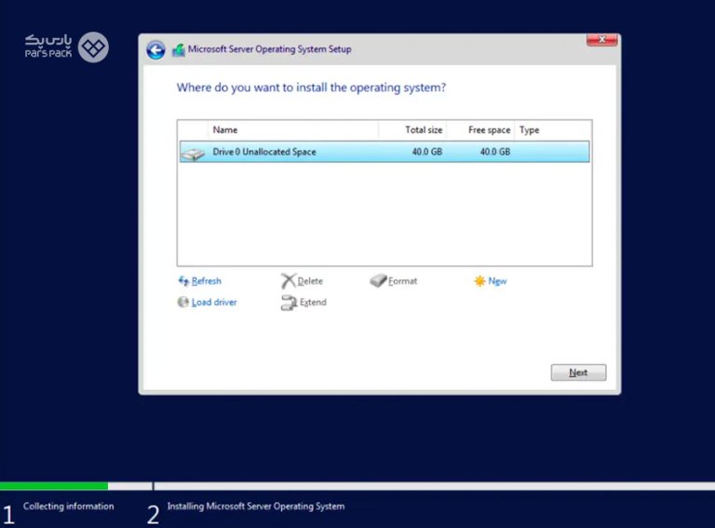The image size is (715, 528).
Task: Choose the Format partition option
Action: tap(402, 281)
